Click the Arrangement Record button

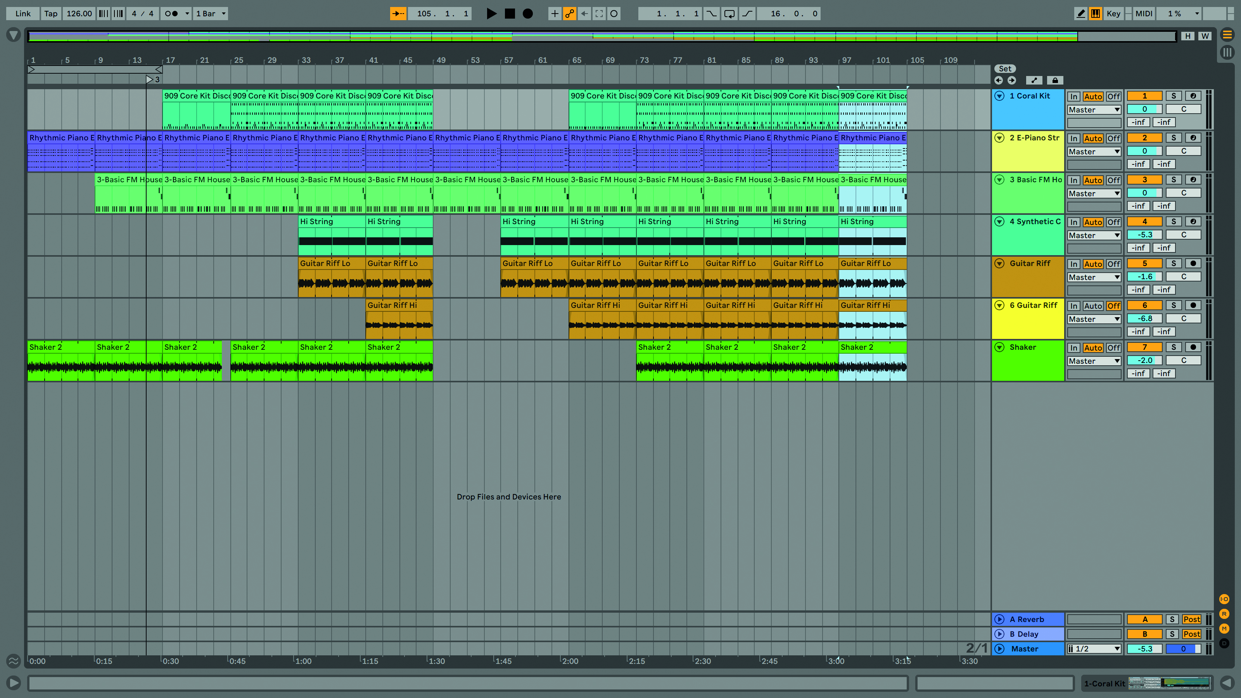point(528,14)
